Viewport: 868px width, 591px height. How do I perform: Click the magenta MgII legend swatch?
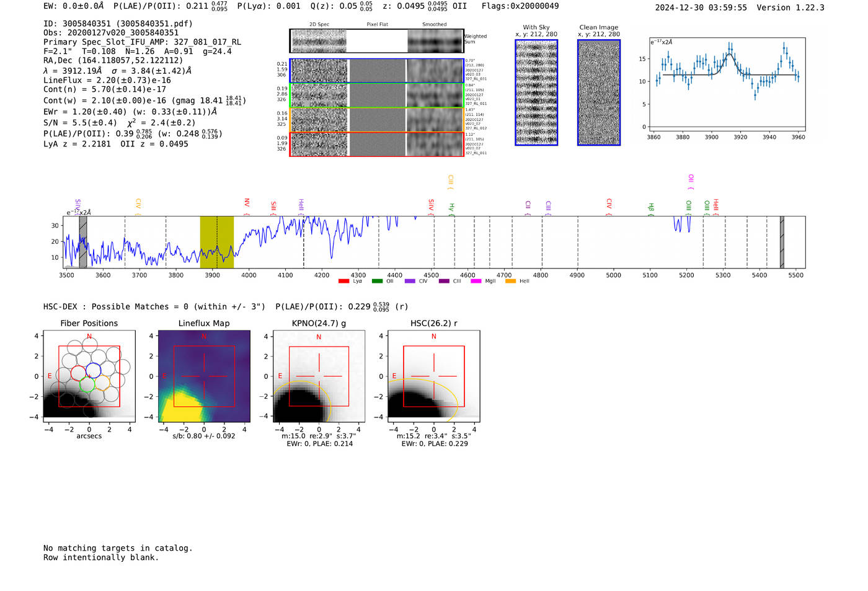pyautogui.click(x=476, y=281)
